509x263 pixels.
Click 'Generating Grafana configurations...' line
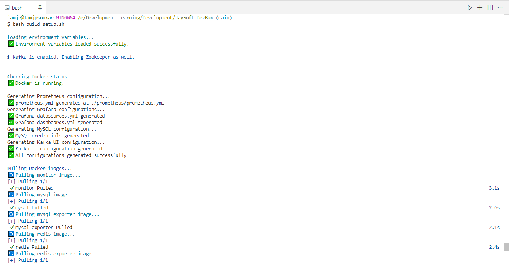[56, 110]
